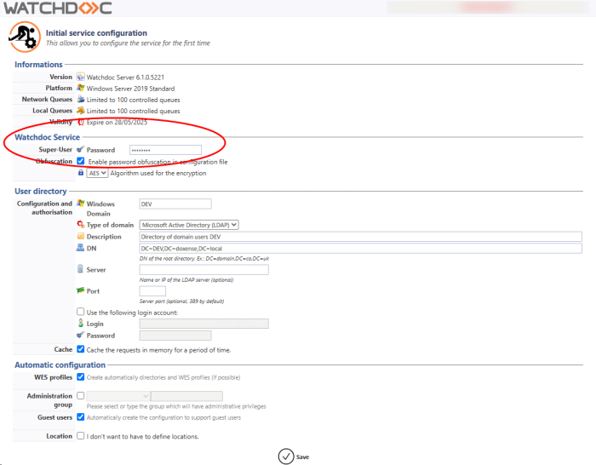Image resolution: width=596 pixels, height=465 pixels.
Task: Expand the Administration group dropdown
Action: tap(118, 396)
